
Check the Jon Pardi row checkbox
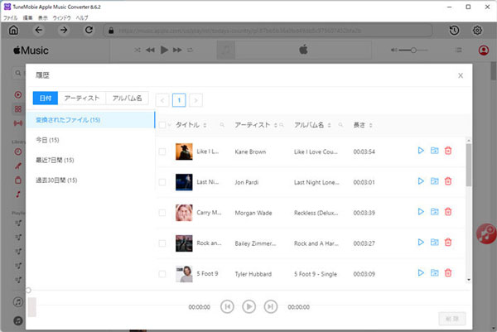pyautogui.click(x=162, y=182)
